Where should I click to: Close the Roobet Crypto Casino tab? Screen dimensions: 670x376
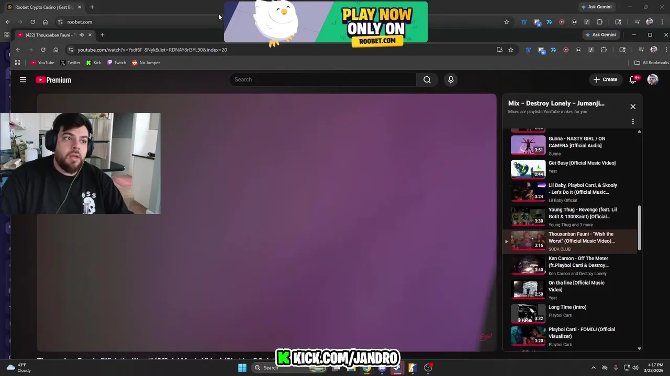point(80,7)
